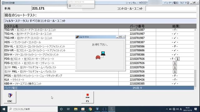Viewport: 200px width, 112px height.
Task: Click the F result for PFDS row
Action: pyautogui.click(x=175, y=76)
